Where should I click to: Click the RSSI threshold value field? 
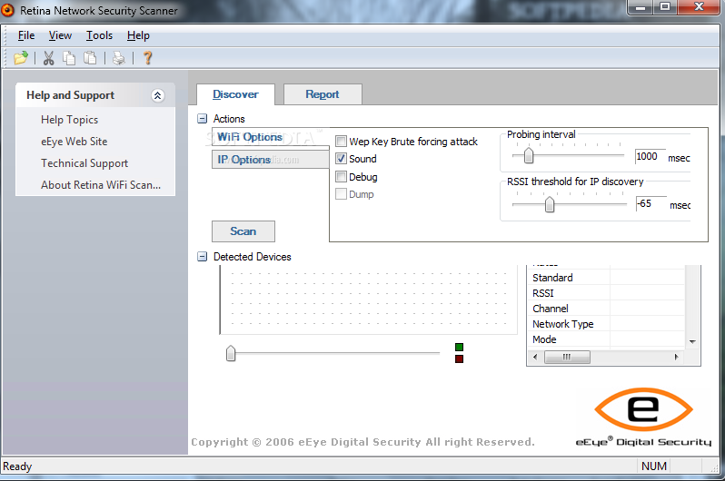pyautogui.click(x=651, y=204)
